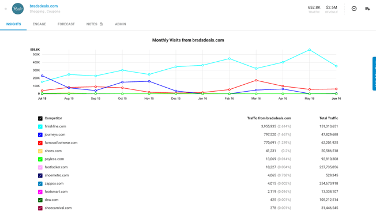Viewport: 376px width, 218px height.
Task: Uncheck the journeys.com checkbox
Action: (x=40, y=135)
